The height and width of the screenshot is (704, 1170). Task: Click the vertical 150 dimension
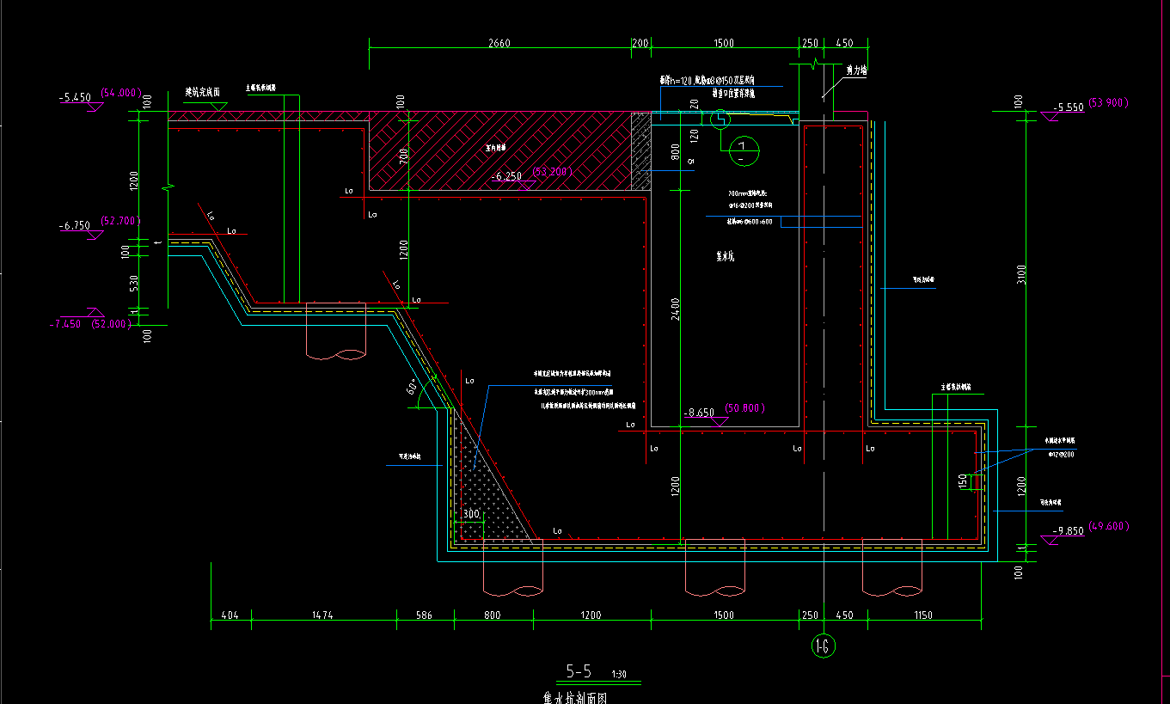964,482
